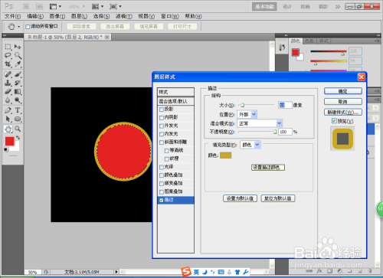Image resolution: width=383 pixels, height=278 pixels.
Task: Switch to the 色板 Swatches tab
Action: click(x=309, y=41)
